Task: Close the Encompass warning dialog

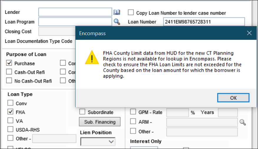Action: (x=249, y=33)
